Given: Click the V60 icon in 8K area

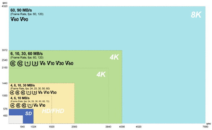Looking at the screenshot, I should (14, 19).
